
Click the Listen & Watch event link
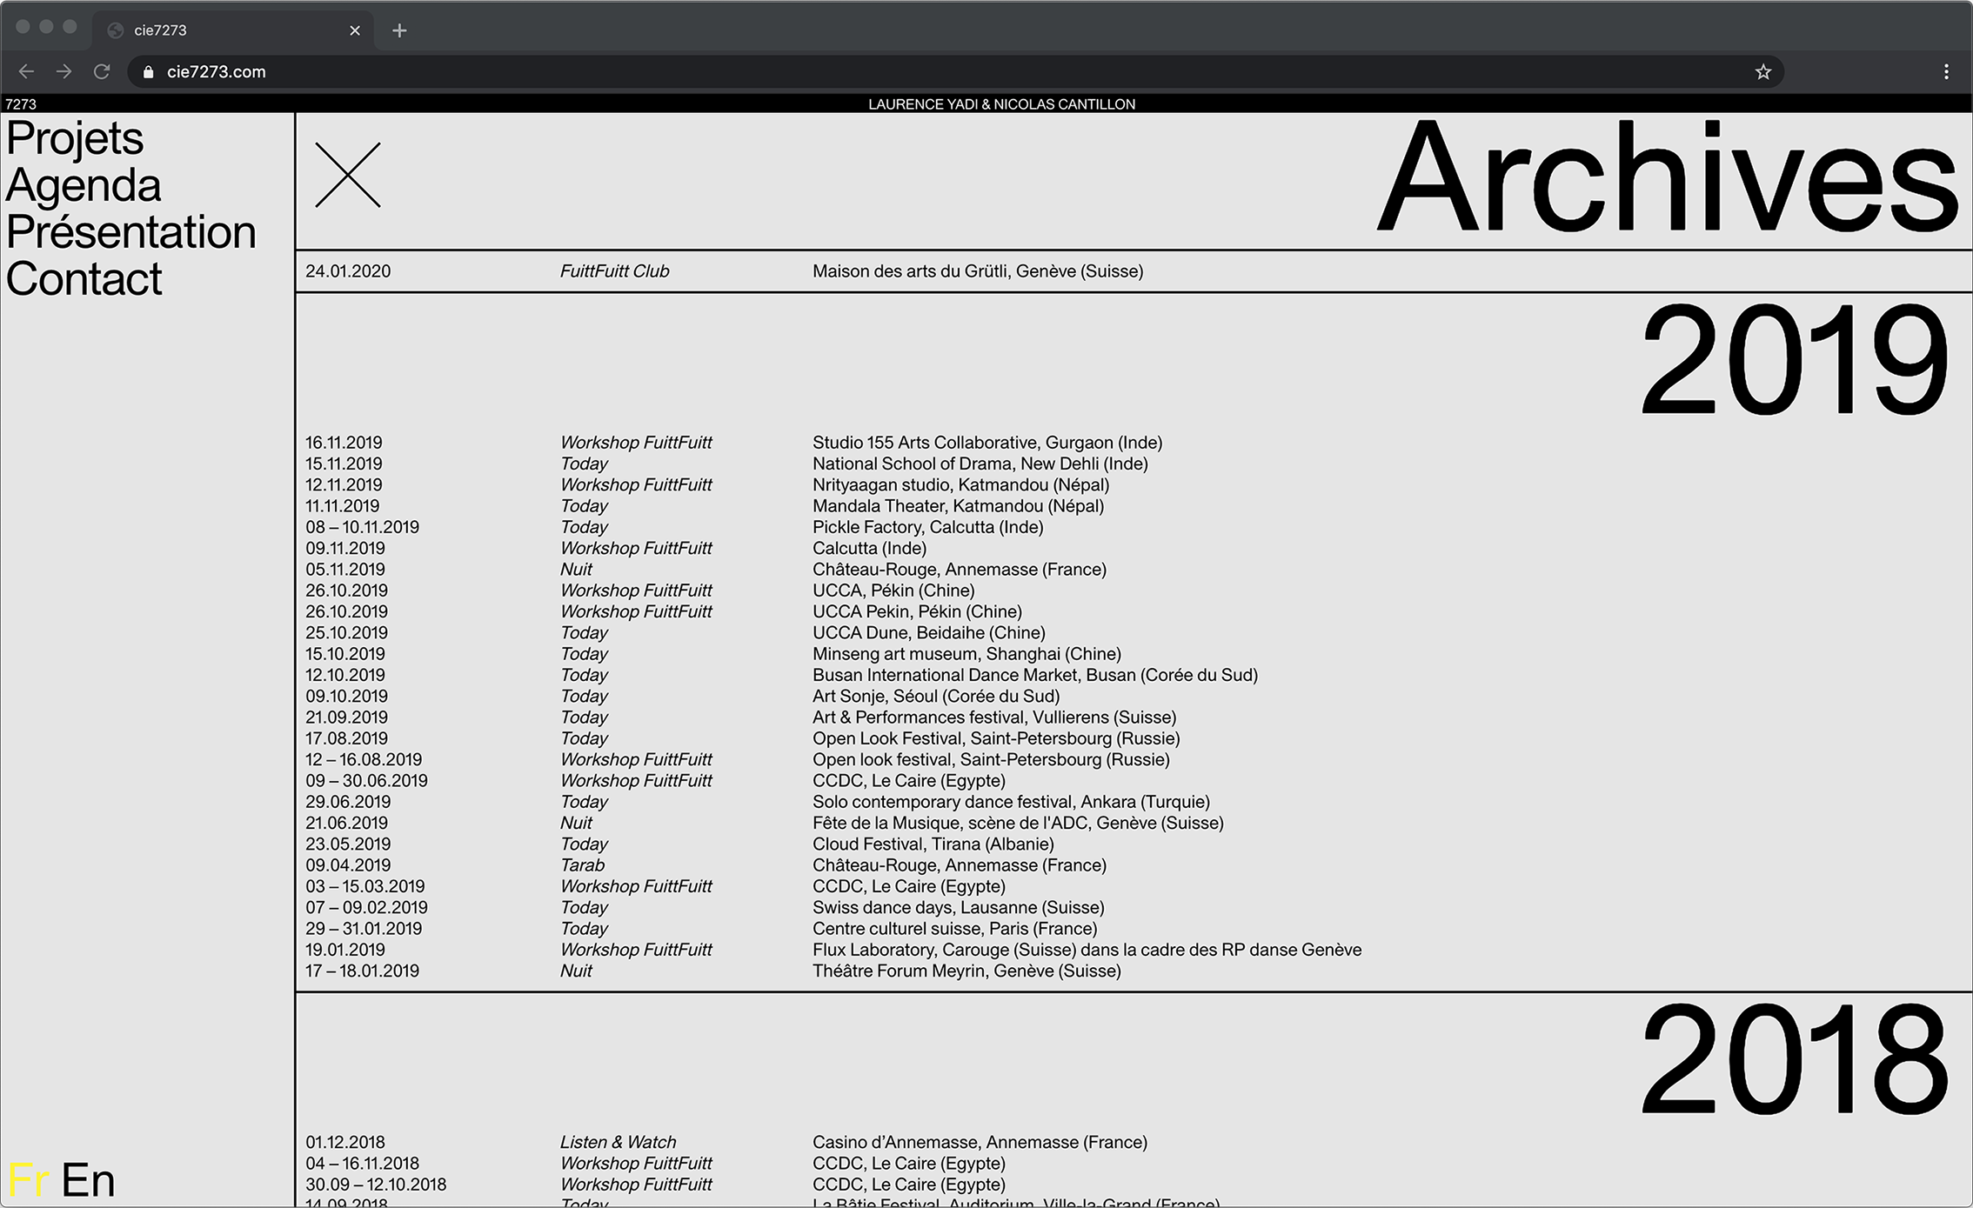[618, 1142]
